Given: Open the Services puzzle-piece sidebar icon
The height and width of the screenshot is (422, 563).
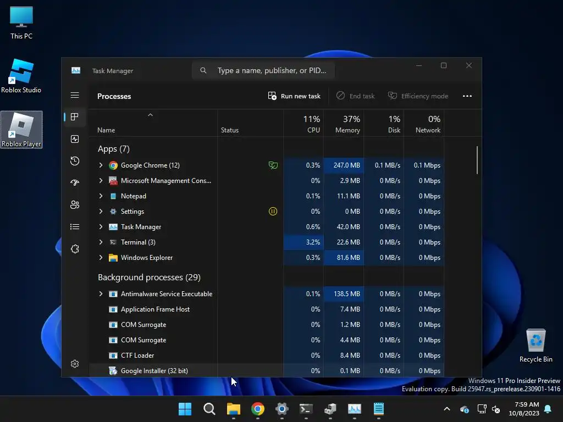Looking at the screenshot, I should click(x=75, y=249).
